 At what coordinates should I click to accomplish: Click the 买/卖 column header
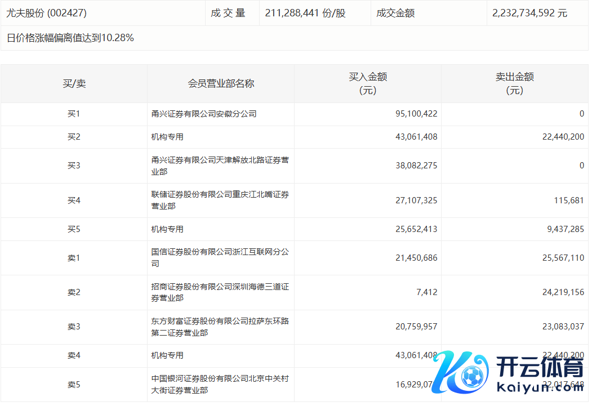(x=74, y=83)
